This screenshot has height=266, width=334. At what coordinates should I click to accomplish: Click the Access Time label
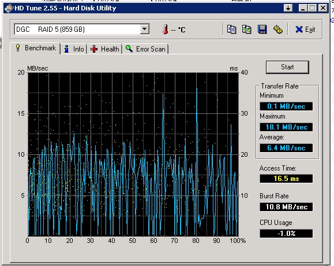tap(278, 168)
